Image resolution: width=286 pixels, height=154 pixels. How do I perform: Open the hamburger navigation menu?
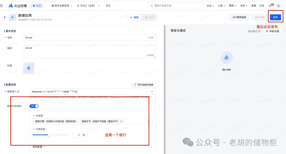click(x=2, y=6)
